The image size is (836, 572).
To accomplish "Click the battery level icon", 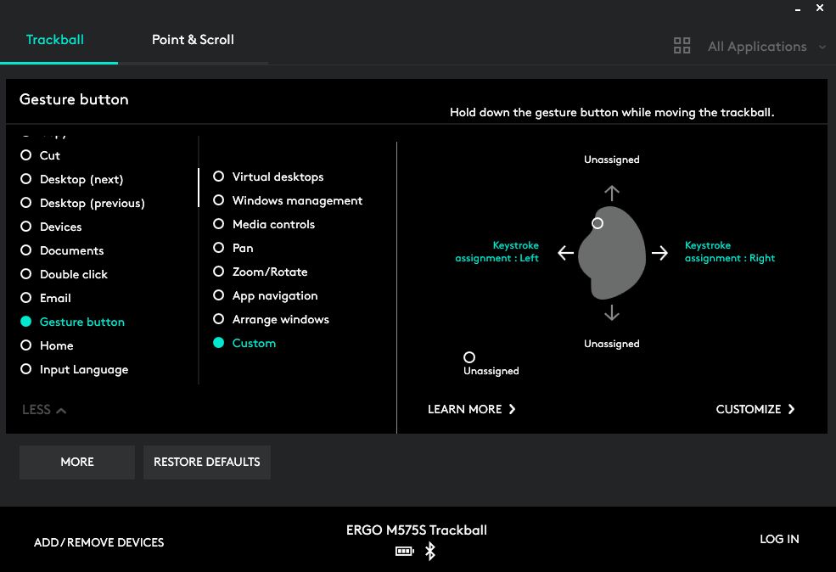I will pos(405,552).
